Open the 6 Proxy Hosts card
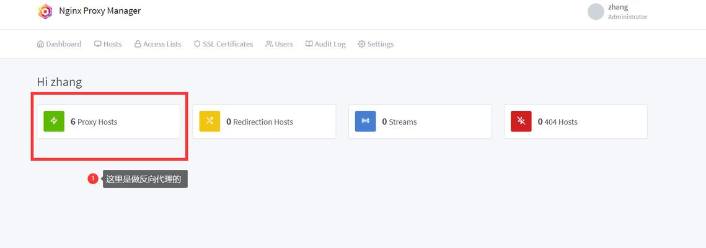Screen dimensions: 706x248 click(x=108, y=122)
